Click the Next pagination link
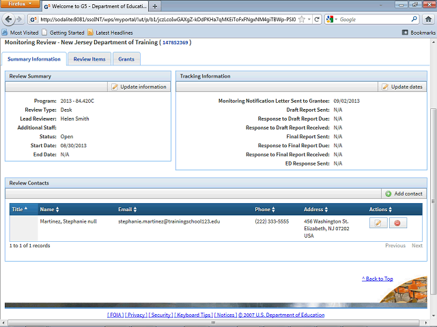The height and width of the screenshot is (327, 437). click(x=417, y=245)
